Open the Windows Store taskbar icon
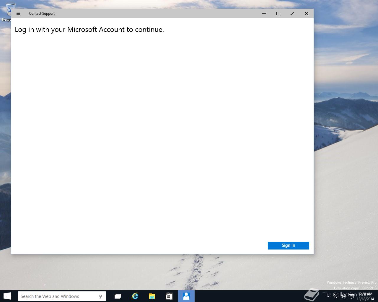This screenshot has width=378, height=302. (169, 296)
